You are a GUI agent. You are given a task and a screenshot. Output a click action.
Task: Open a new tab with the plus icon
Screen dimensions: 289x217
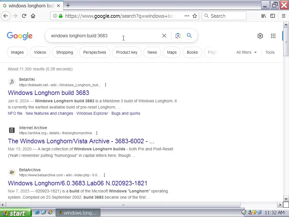click(68, 5)
